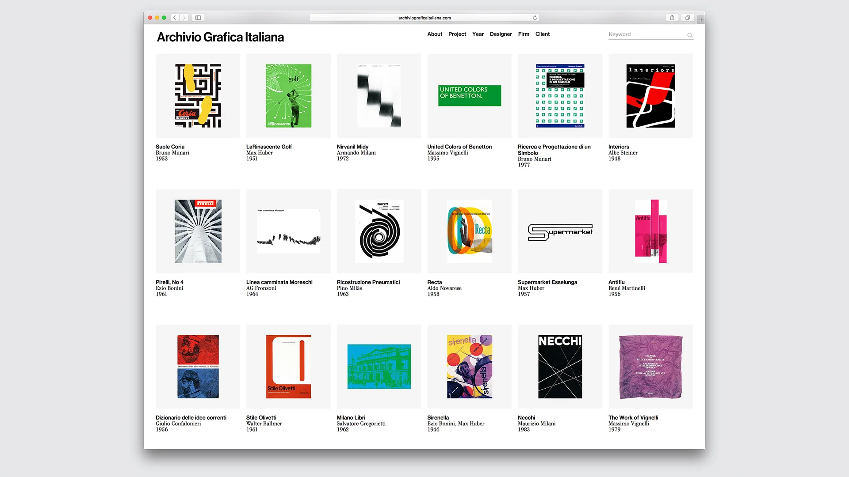Click designer name René Martinelli
The width and height of the screenshot is (849, 477).
[627, 288]
